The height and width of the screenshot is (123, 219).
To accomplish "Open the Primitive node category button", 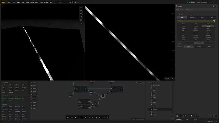I will coord(34,83).
